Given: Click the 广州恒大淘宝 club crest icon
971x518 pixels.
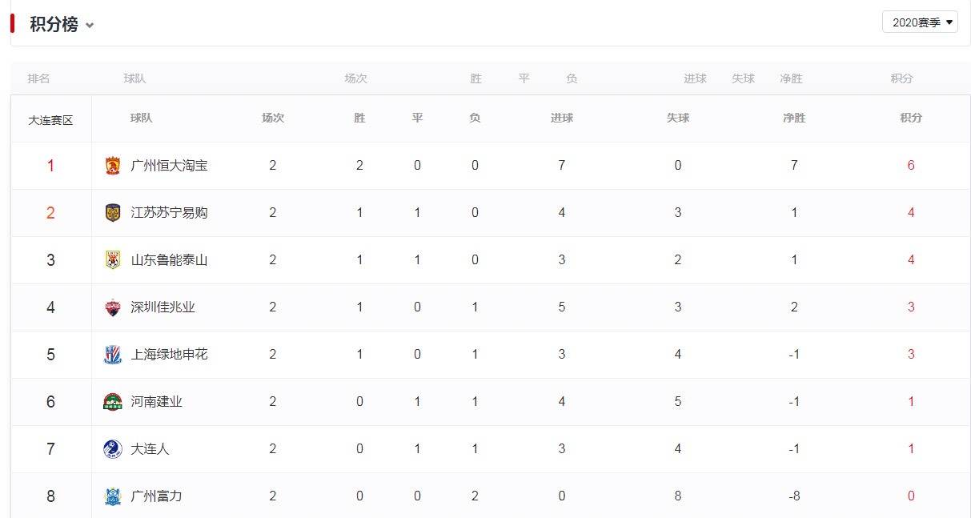Looking at the screenshot, I should click(x=110, y=165).
